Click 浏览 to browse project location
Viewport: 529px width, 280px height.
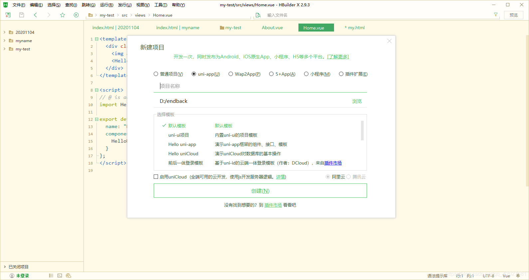pyautogui.click(x=357, y=101)
